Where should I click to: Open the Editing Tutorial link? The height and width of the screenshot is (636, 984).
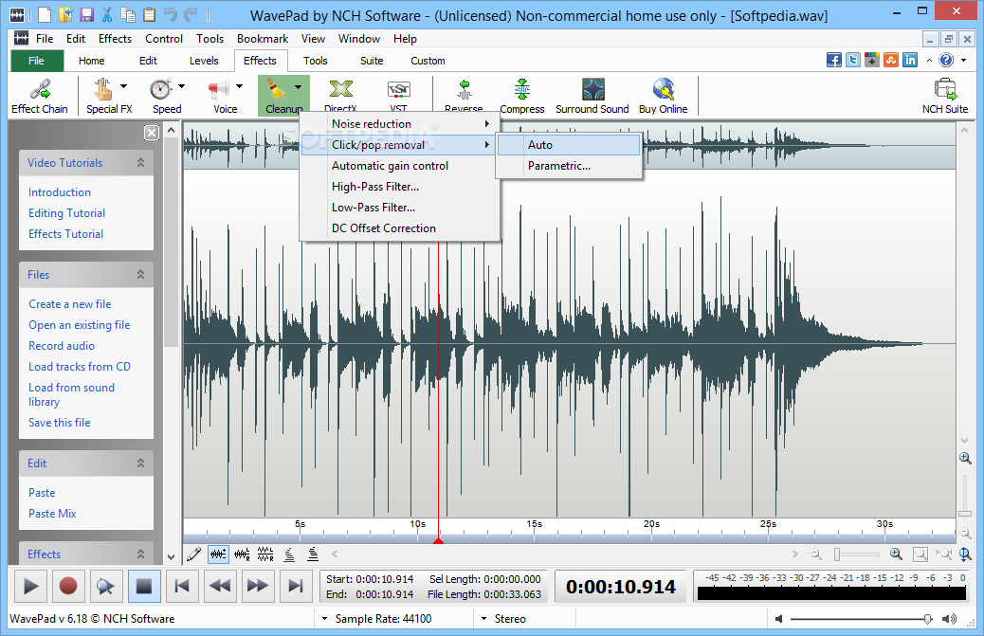click(x=66, y=212)
